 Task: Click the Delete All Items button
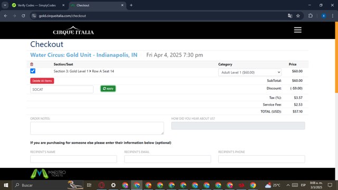[42, 81]
